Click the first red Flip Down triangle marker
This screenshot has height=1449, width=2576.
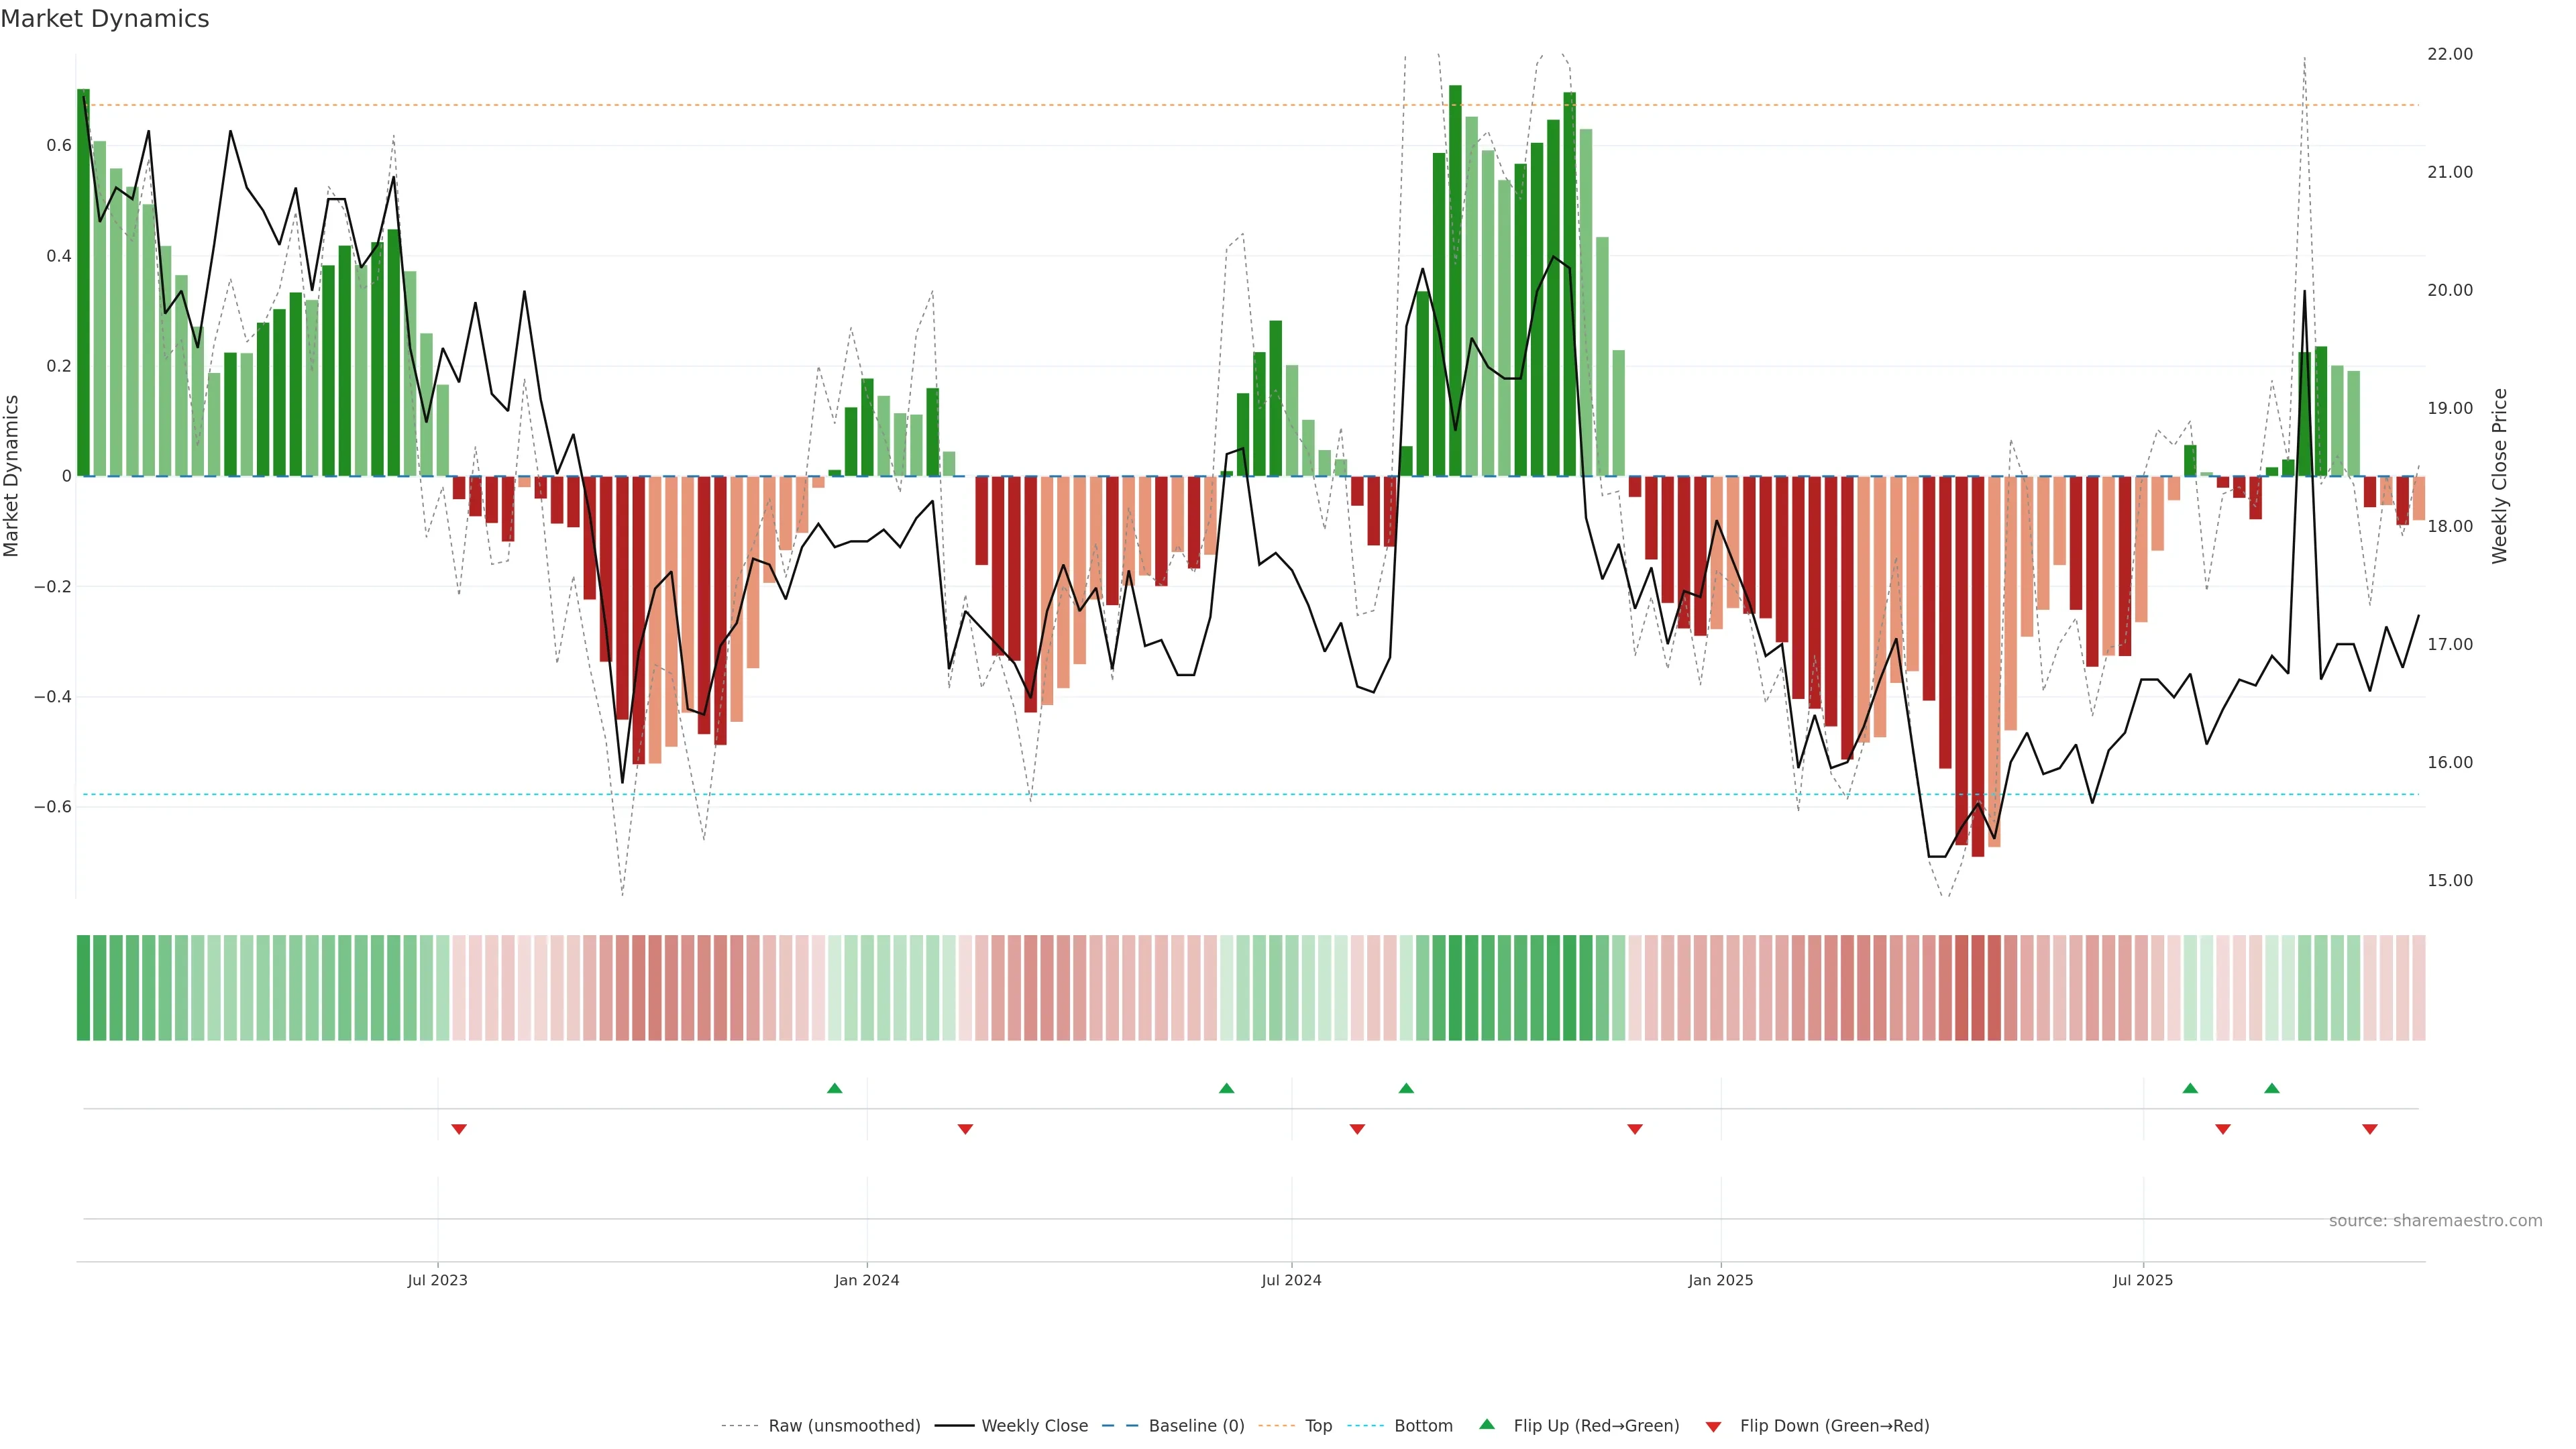tap(459, 1129)
